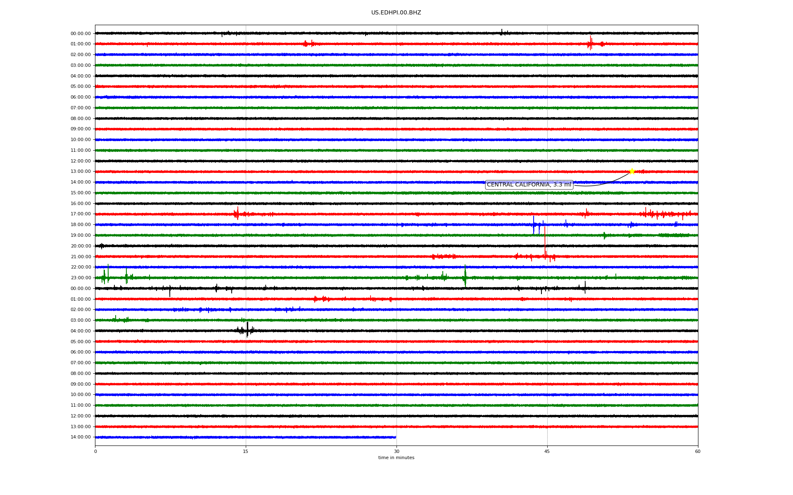Click the 30 tick label on x-axis
793x495 pixels.
[x=396, y=451]
